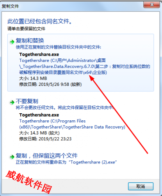Click the rename note "Togethershare (2).exe"

pos(93,162)
